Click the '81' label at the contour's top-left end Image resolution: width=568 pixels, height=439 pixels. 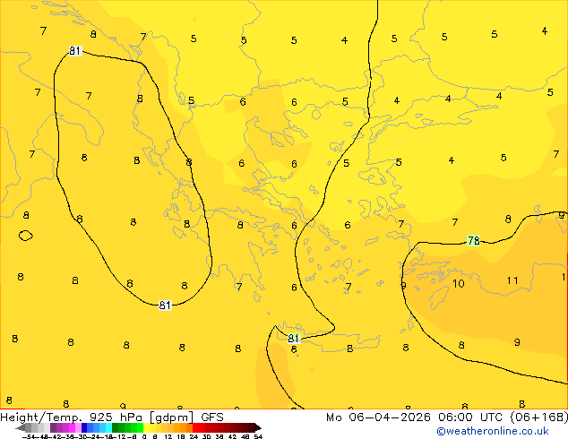pos(75,51)
